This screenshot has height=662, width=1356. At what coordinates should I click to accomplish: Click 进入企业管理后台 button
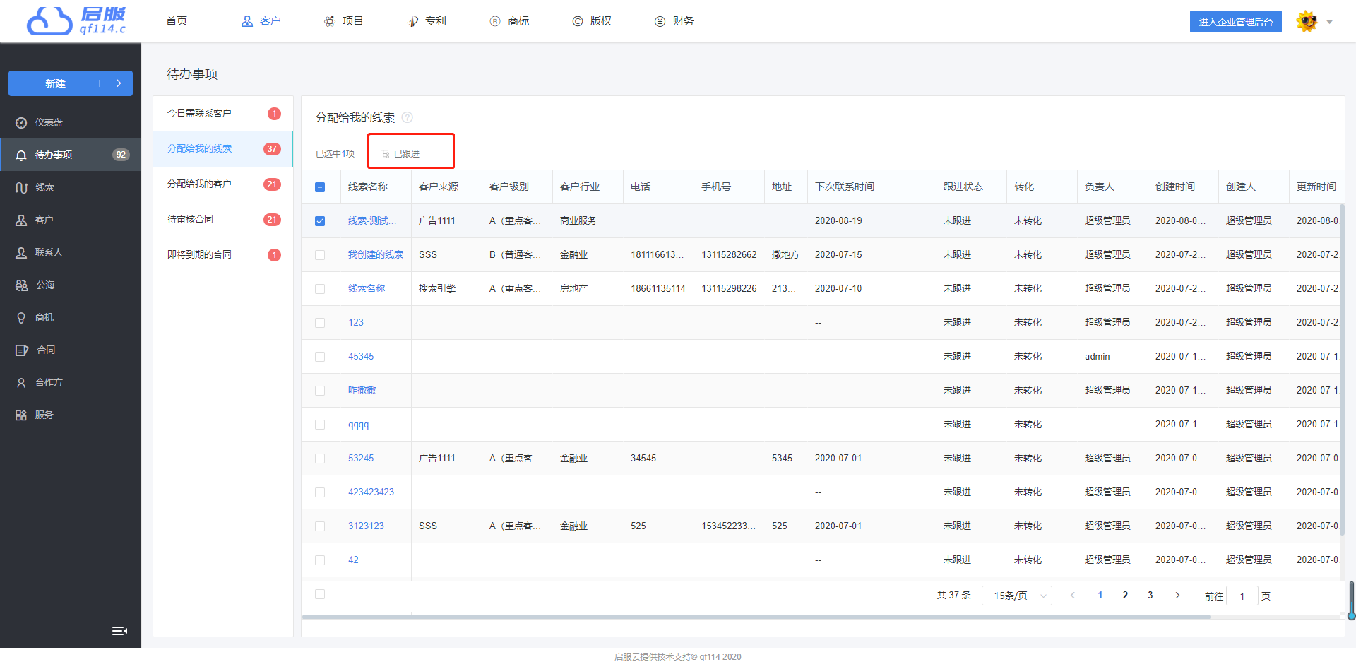click(1236, 22)
